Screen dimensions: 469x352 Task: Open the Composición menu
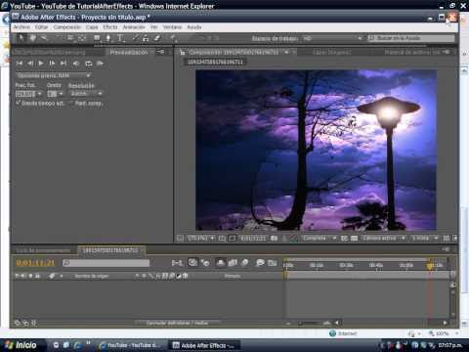(x=67, y=27)
